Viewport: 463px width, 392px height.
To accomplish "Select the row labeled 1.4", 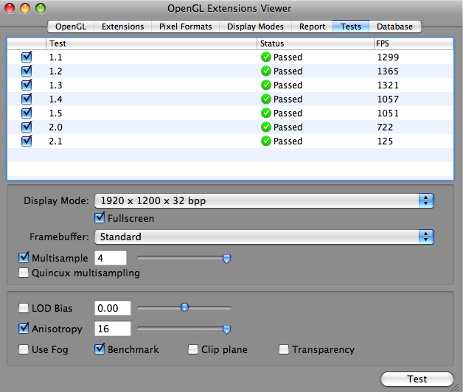I will pos(230,99).
